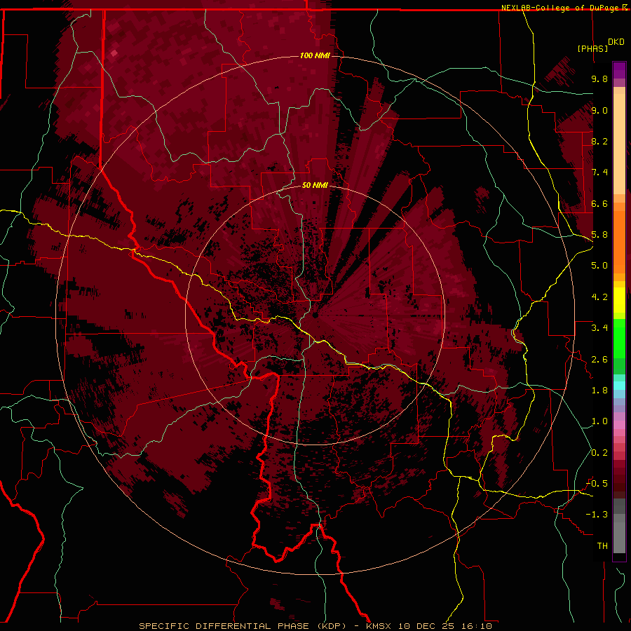
Task: Select the 1.8 value on the color scale
Action: (599, 391)
